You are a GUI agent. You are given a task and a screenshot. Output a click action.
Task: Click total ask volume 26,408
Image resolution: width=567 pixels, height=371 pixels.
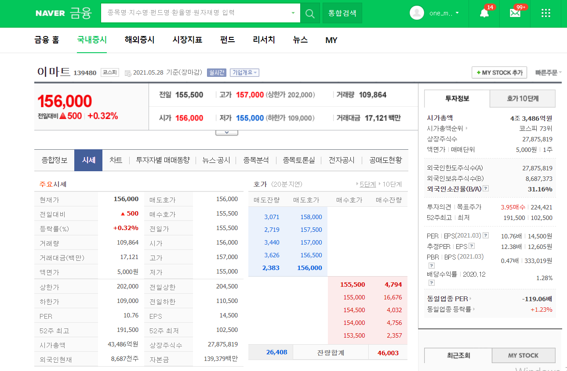coord(276,352)
